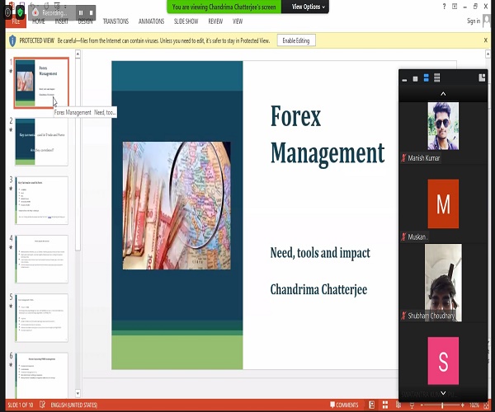Select slide 4 thumbnail
Image resolution: width=495 pixels, height=412 pixels.
click(41, 259)
